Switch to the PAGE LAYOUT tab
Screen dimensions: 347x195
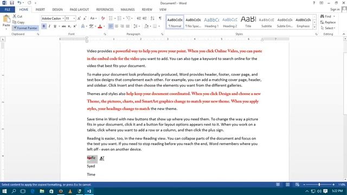[x=79, y=10]
